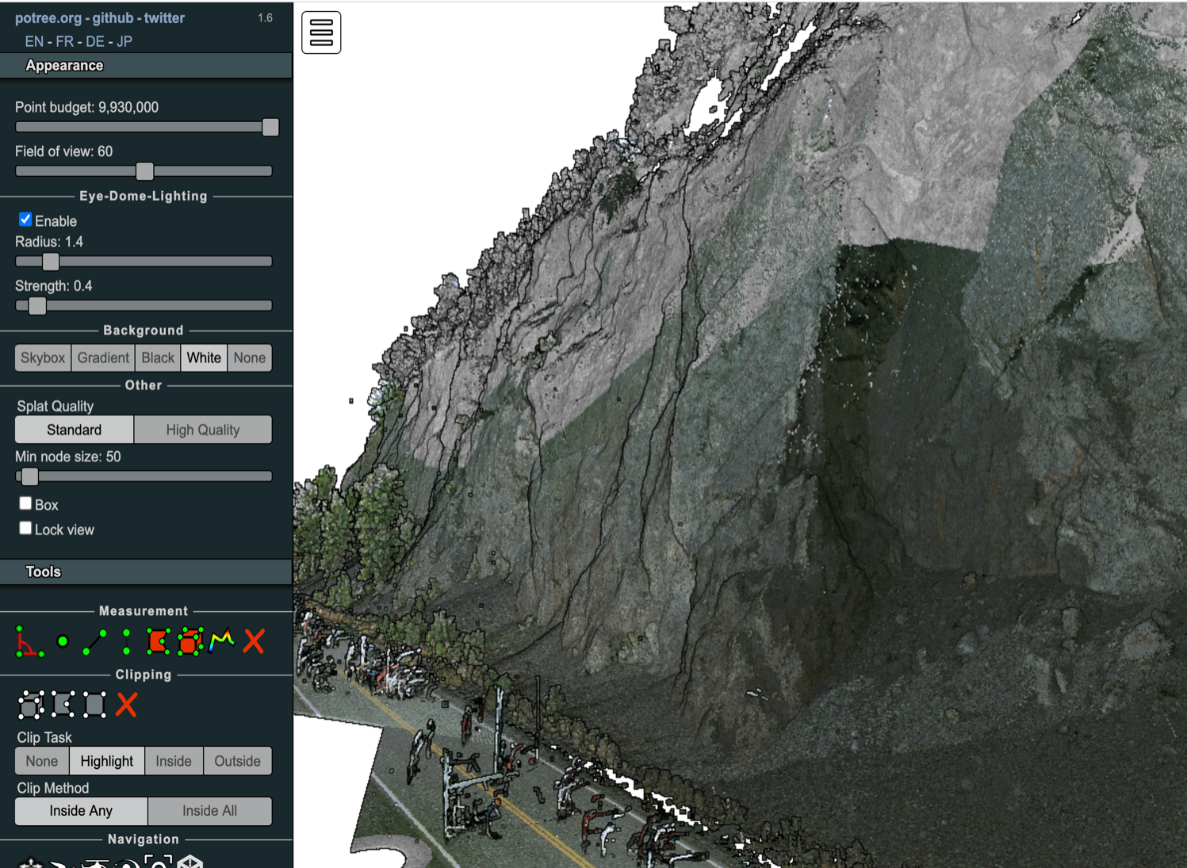Select the angle measurement tool

click(x=30, y=641)
